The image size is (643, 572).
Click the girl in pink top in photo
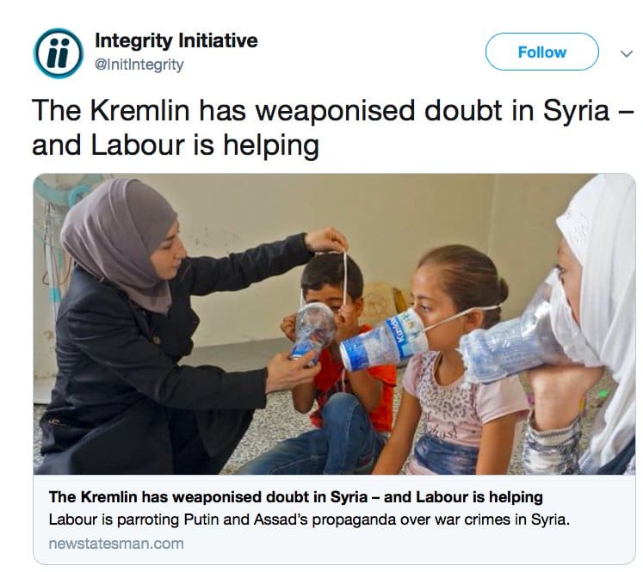[455, 360]
